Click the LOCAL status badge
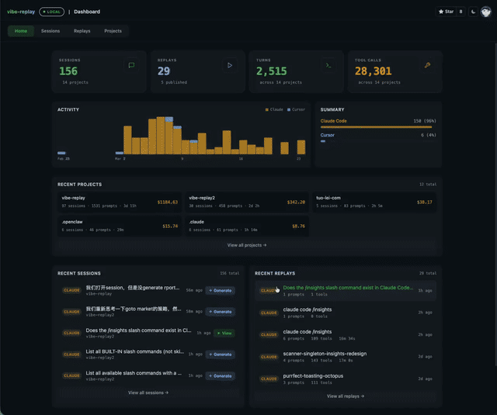The width and height of the screenshot is (497, 415). pyautogui.click(x=52, y=12)
